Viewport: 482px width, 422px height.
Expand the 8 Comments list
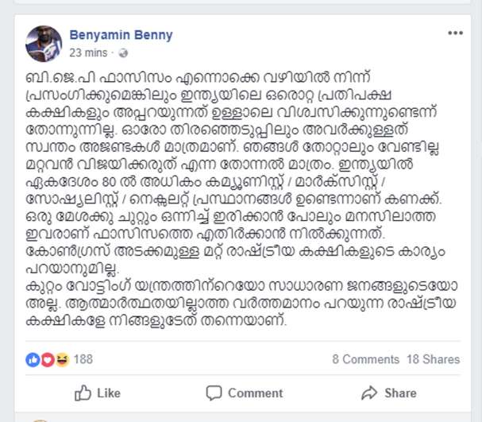[x=365, y=359]
